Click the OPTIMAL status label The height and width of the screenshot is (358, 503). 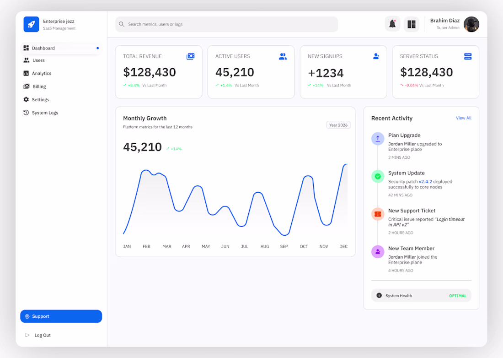click(458, 296)
